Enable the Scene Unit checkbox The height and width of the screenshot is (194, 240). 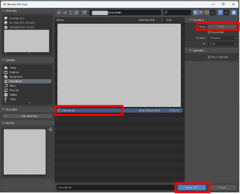tap(209, 32)
